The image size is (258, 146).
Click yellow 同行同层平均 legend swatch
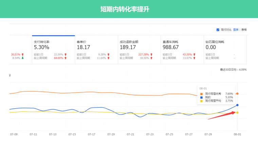pos(201,101)
